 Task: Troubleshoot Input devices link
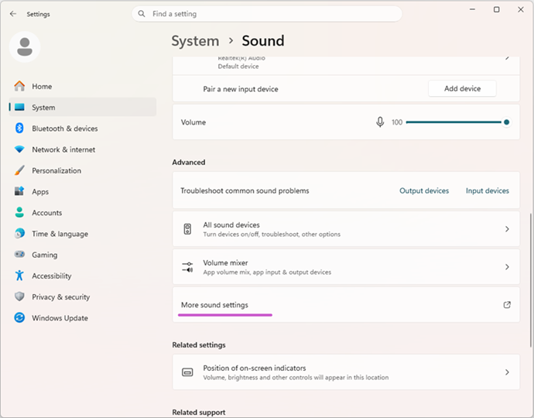[x=488, y=190]
